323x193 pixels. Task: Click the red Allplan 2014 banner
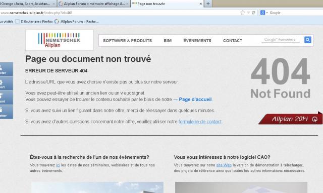click(291, 119)
